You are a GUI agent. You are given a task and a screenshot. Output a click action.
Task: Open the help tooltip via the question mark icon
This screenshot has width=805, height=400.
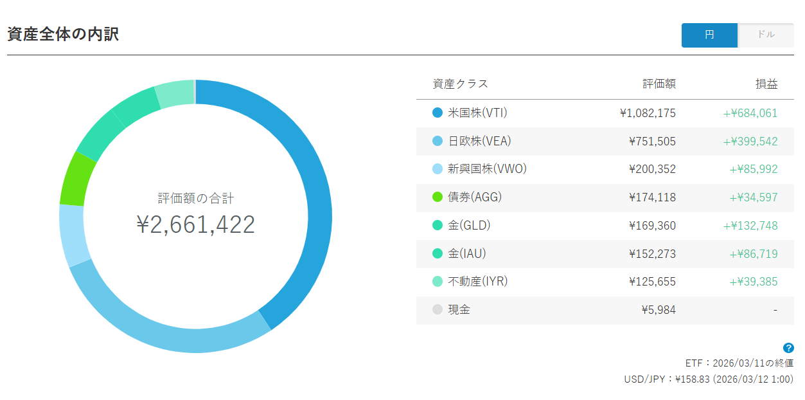point(788,347)
